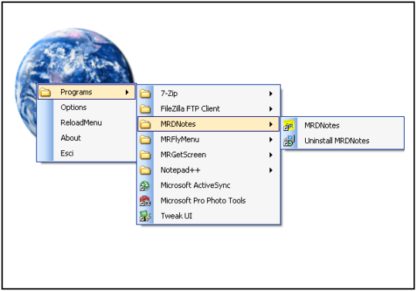
Task: Launch Microsoft ActiveSync label
Action: [195, 186]
